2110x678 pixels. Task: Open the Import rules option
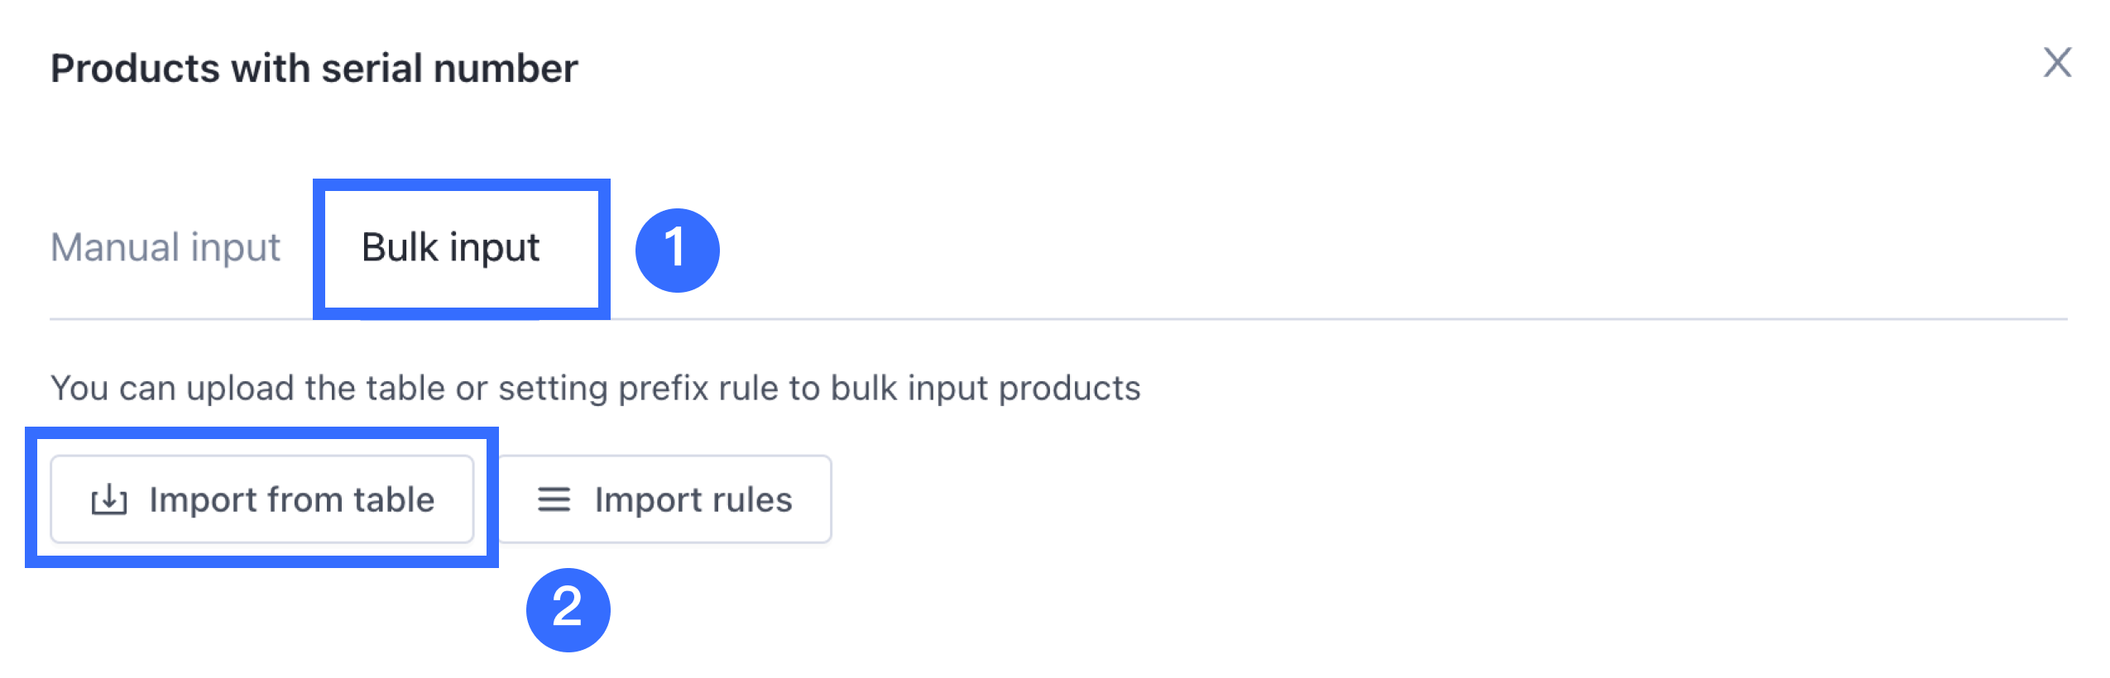[664, 499]
